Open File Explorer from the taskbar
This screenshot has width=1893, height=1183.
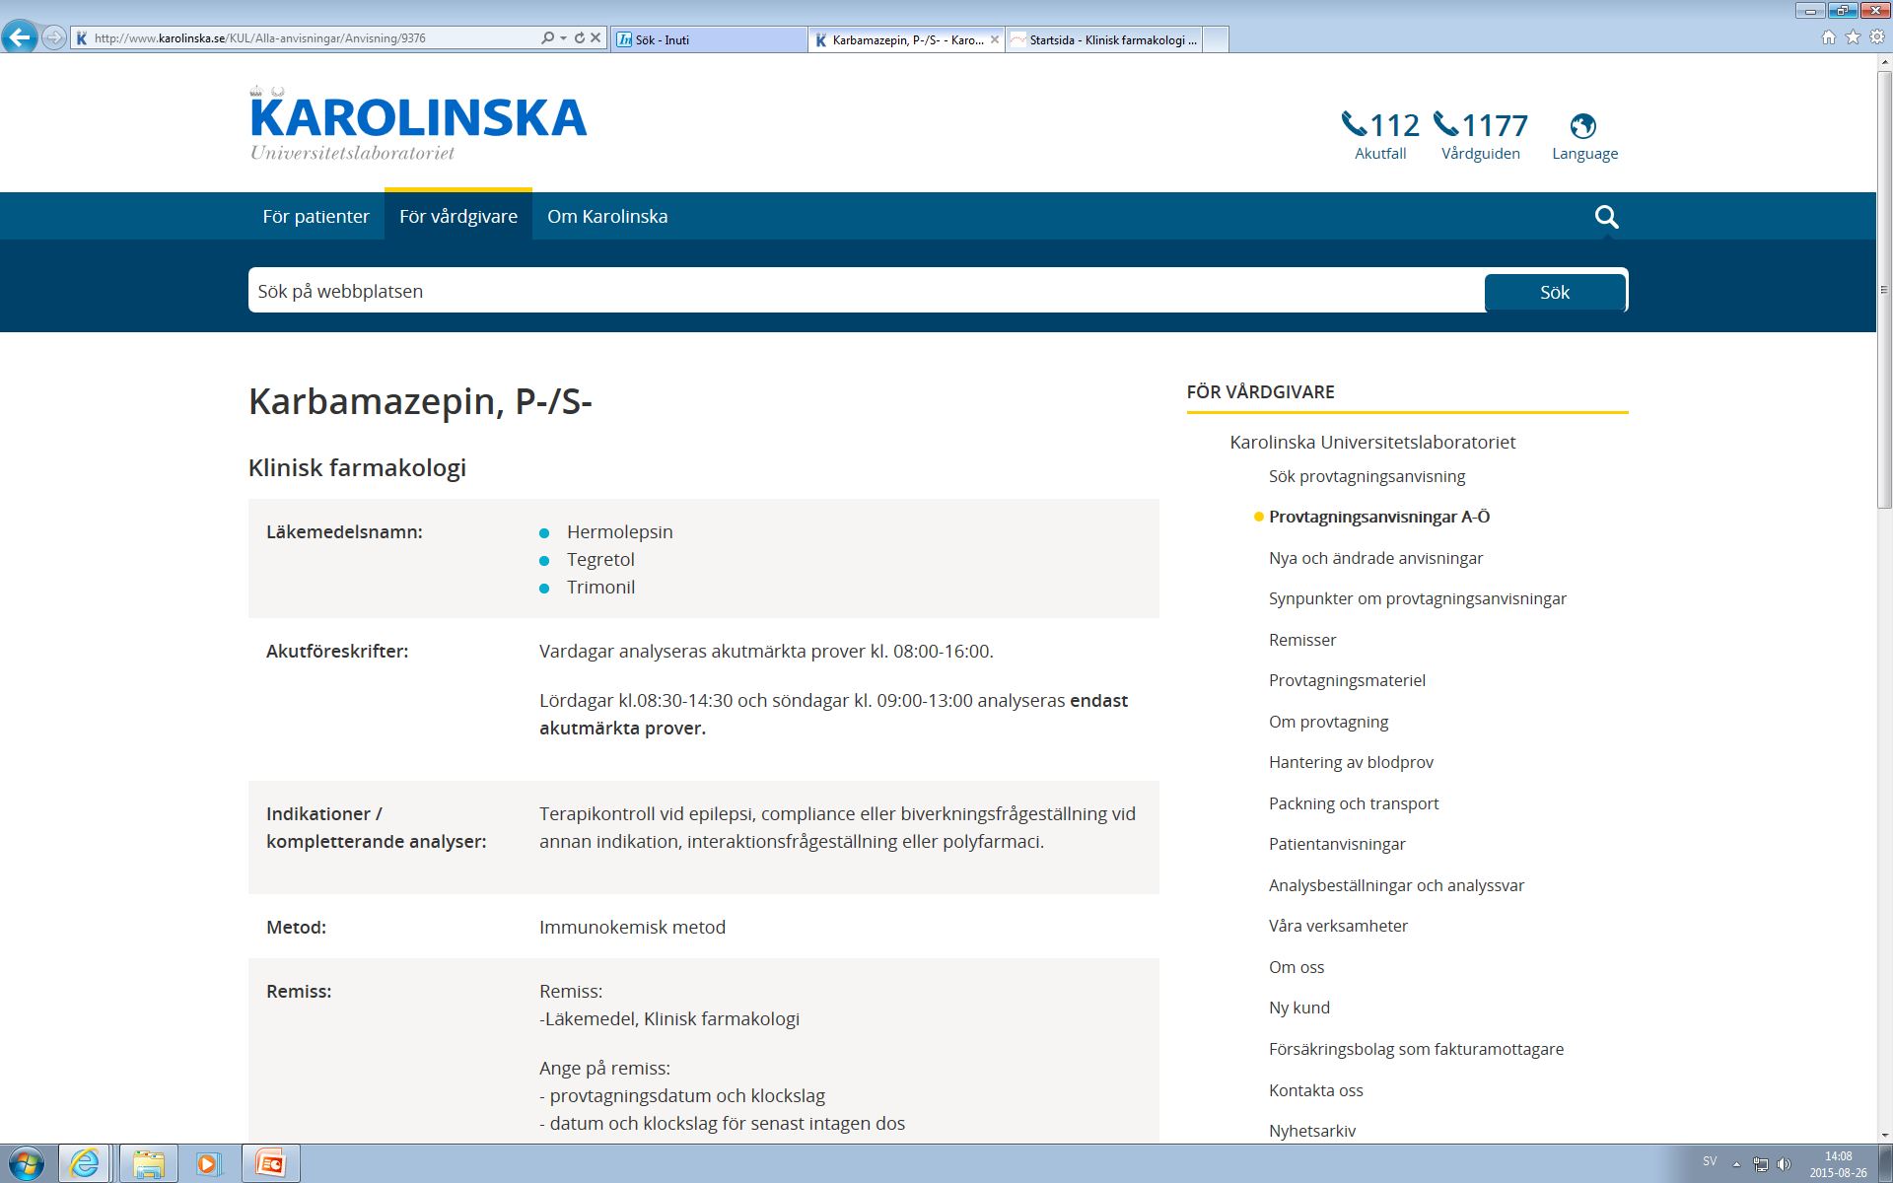[x=149, y=1164]
